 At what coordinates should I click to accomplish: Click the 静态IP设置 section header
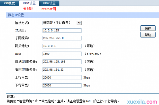[x=82, y=15]
